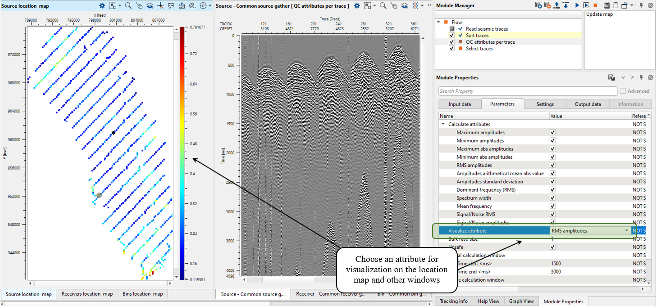
Task: Enable the Advanced checkbox
Action: click(623, 91)
